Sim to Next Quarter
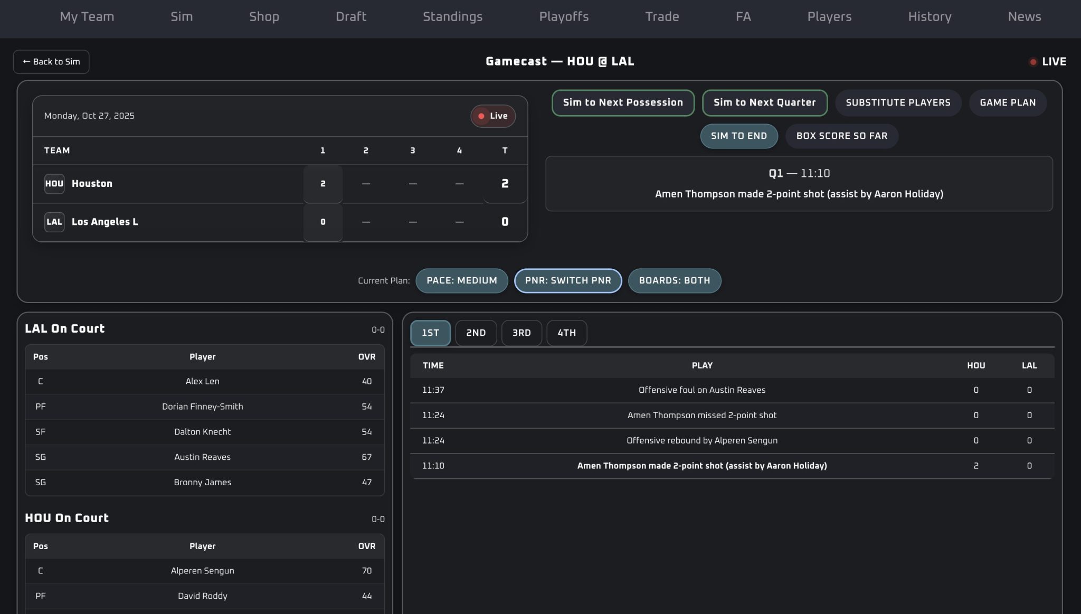 tap(764, 102)
